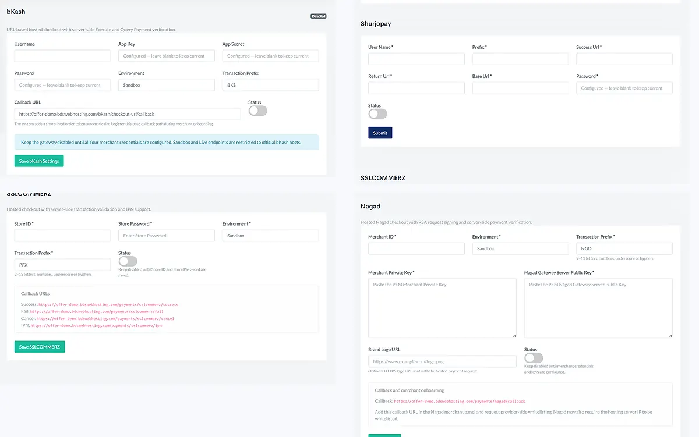Focus the bKash App Key field
This screenshot has height=437, width=699.
[x=167, y=56]
